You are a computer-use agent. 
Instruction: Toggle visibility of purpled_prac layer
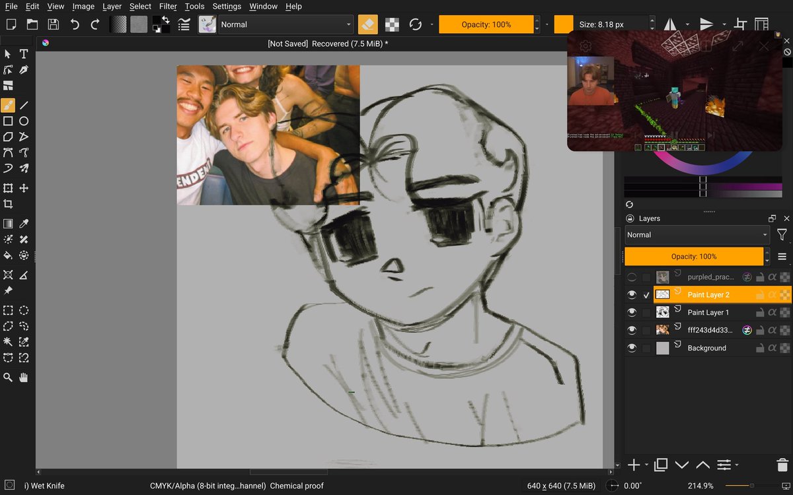click(632, 277)
